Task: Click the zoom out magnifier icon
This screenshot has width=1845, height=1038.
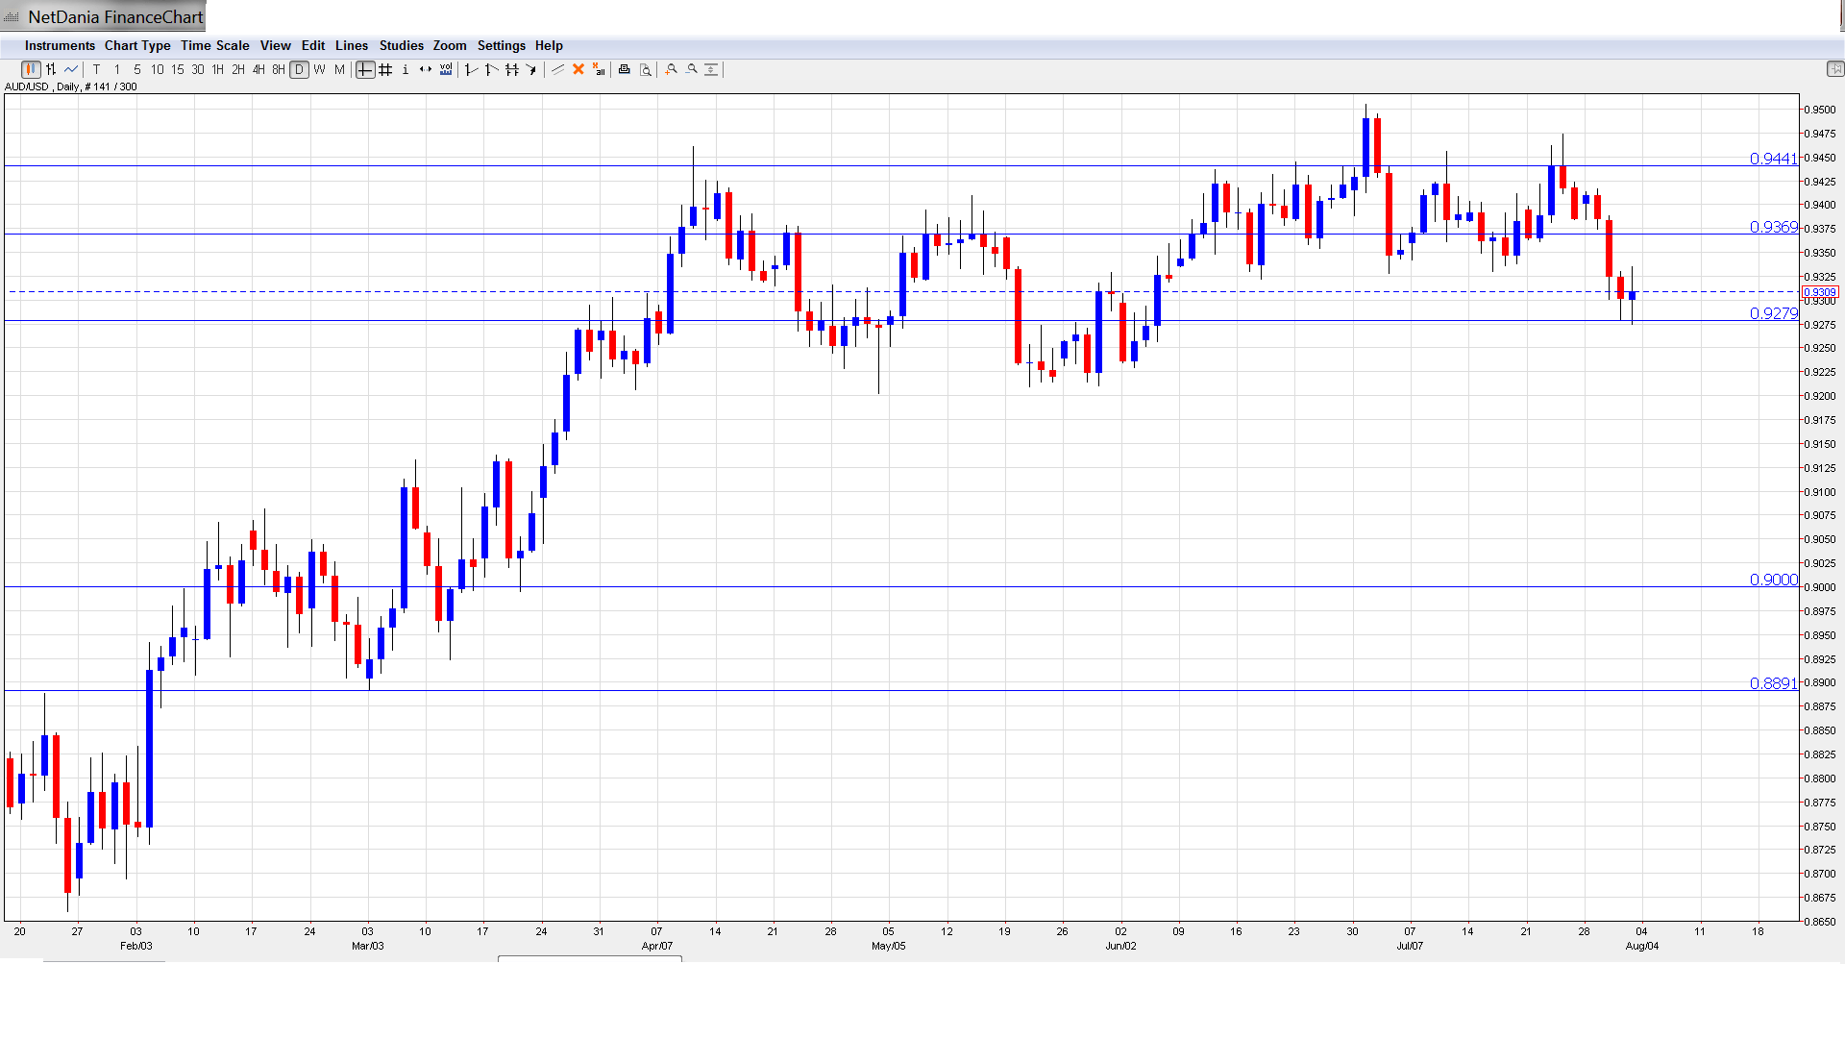Action: (692, 69)
